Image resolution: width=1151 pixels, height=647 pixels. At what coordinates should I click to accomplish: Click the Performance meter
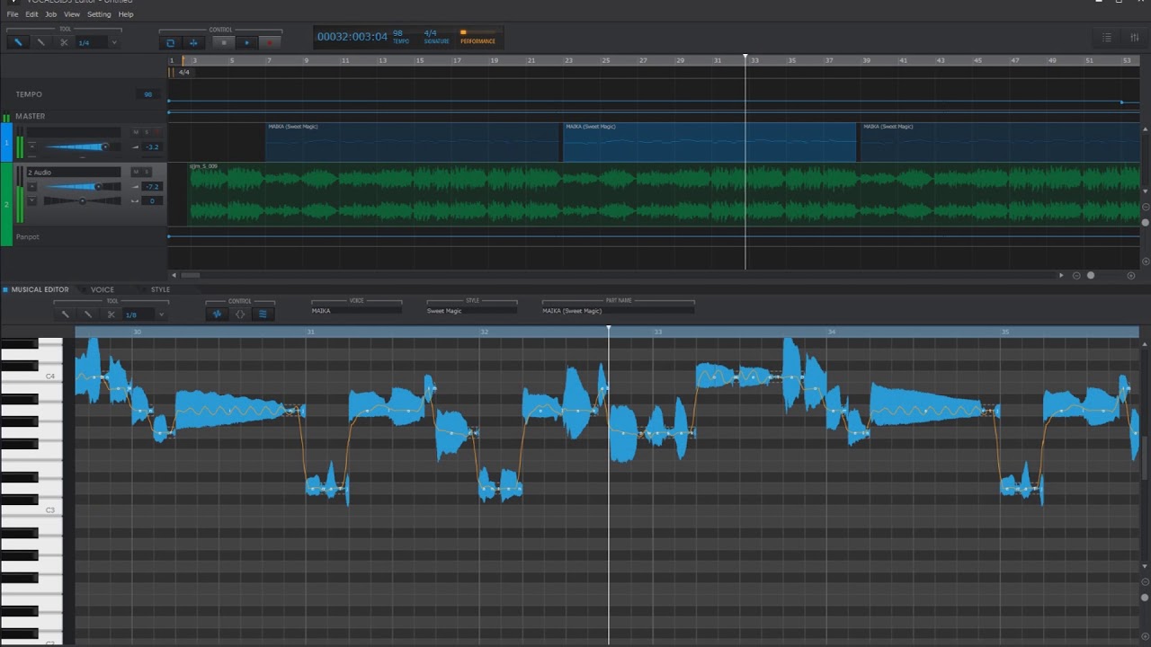click(x=477, y=37)
